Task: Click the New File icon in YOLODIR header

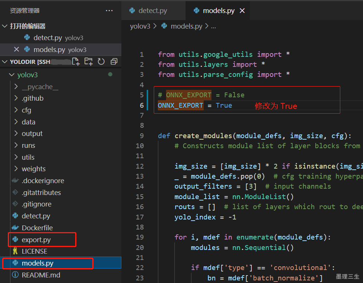Action: (x=76, y=62)
